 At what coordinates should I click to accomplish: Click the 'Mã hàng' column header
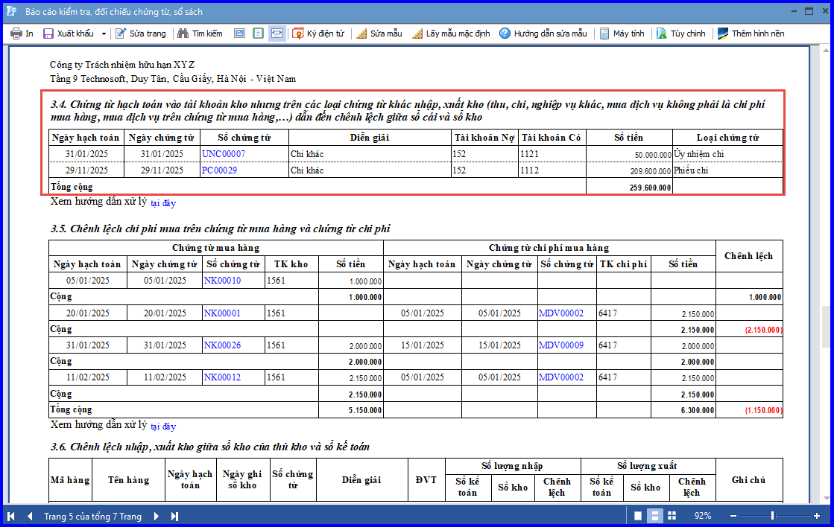(69, 479)
